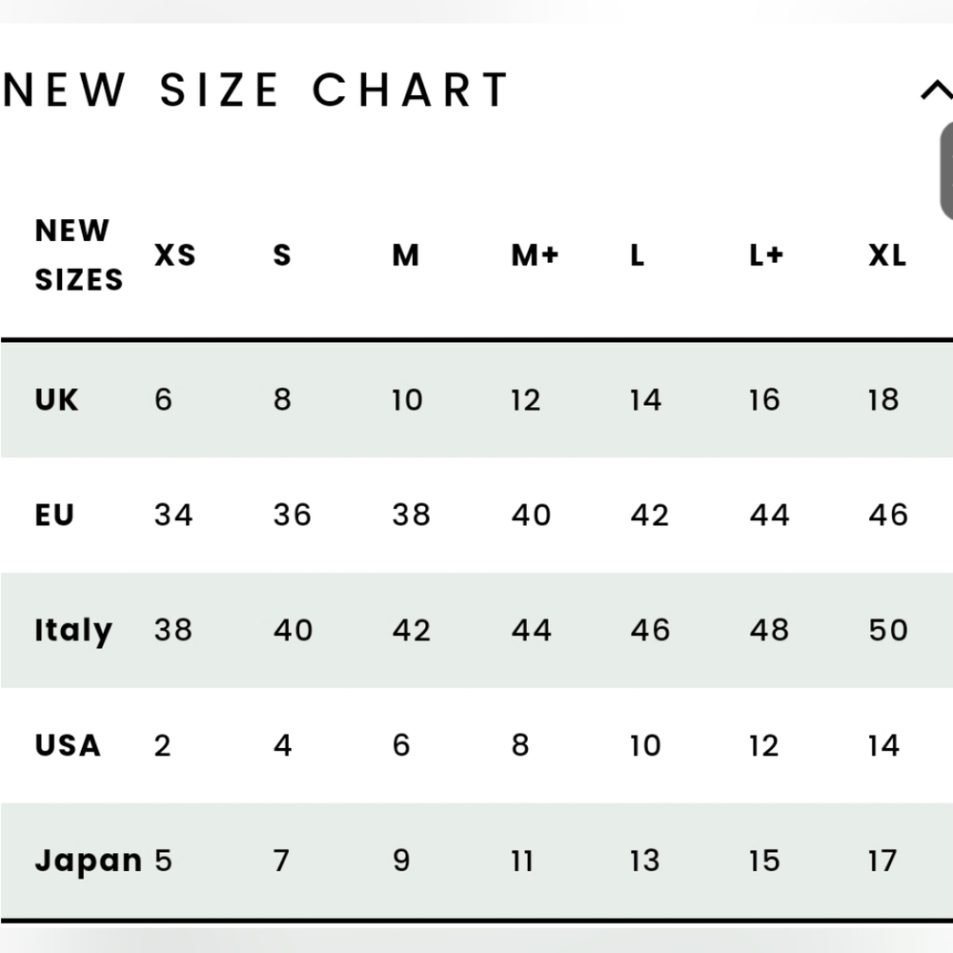Select the XS column header

[175, 255]
